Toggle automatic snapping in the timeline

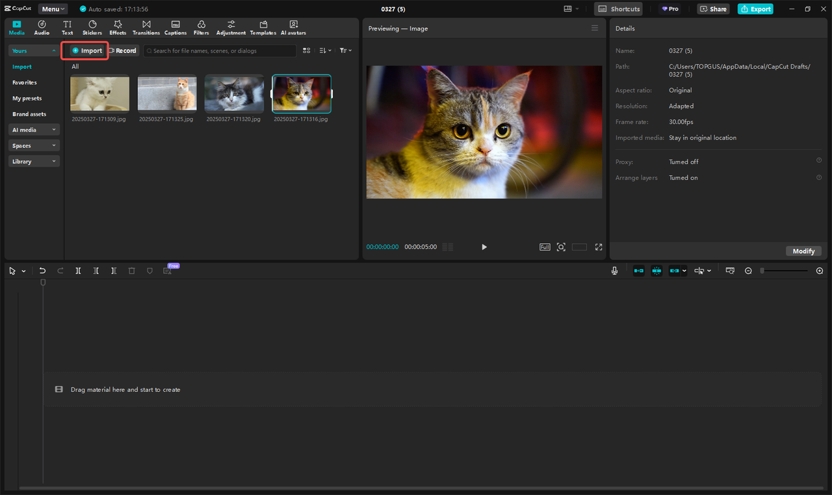click(x=656, y=271)
